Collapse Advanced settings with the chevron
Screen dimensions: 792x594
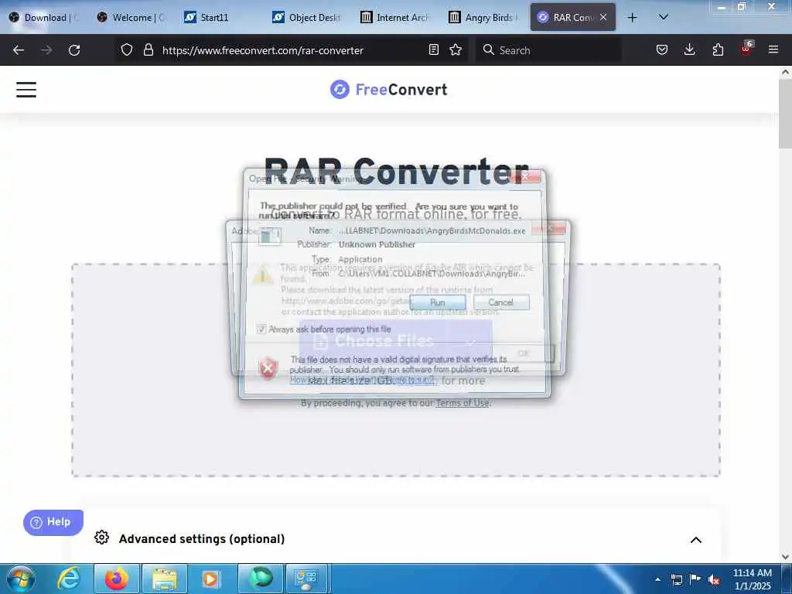tap(695, 539)
